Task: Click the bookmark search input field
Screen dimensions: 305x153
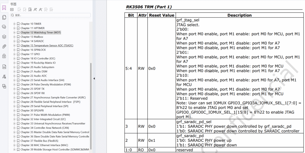Action: [51, 15]
